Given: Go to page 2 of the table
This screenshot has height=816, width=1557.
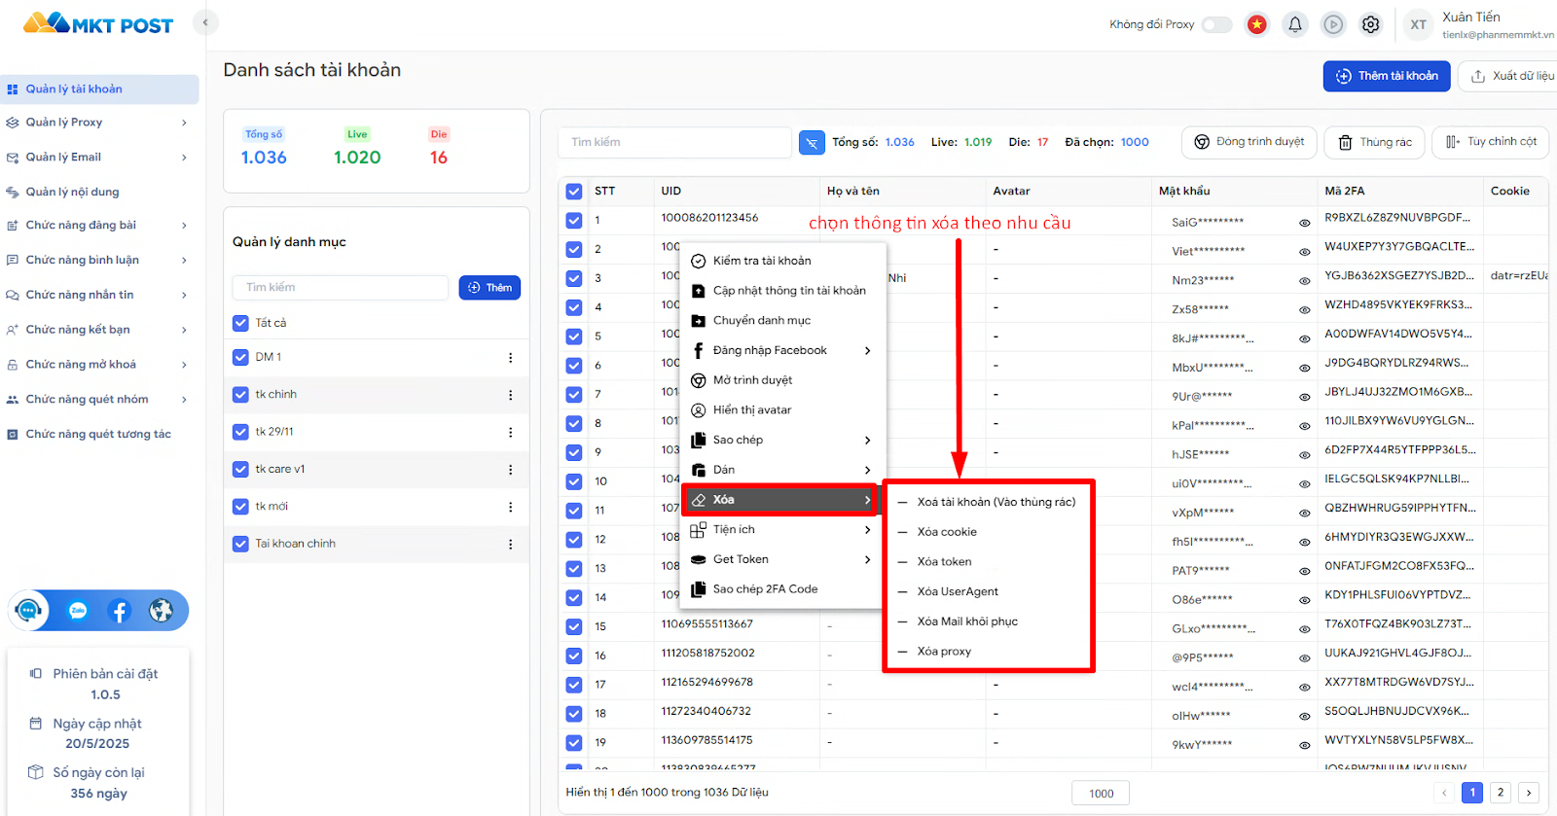Looking at the screenshot, I should (1501, 793).
